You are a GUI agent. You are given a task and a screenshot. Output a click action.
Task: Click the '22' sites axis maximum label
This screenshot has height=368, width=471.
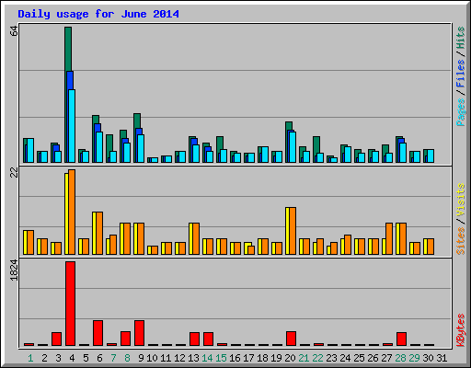click(14, 173)
